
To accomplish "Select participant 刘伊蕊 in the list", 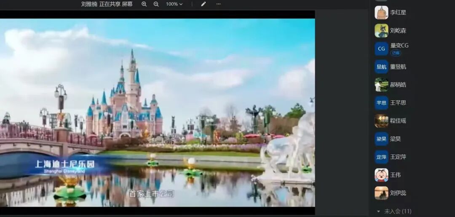I will coord(398,193).
